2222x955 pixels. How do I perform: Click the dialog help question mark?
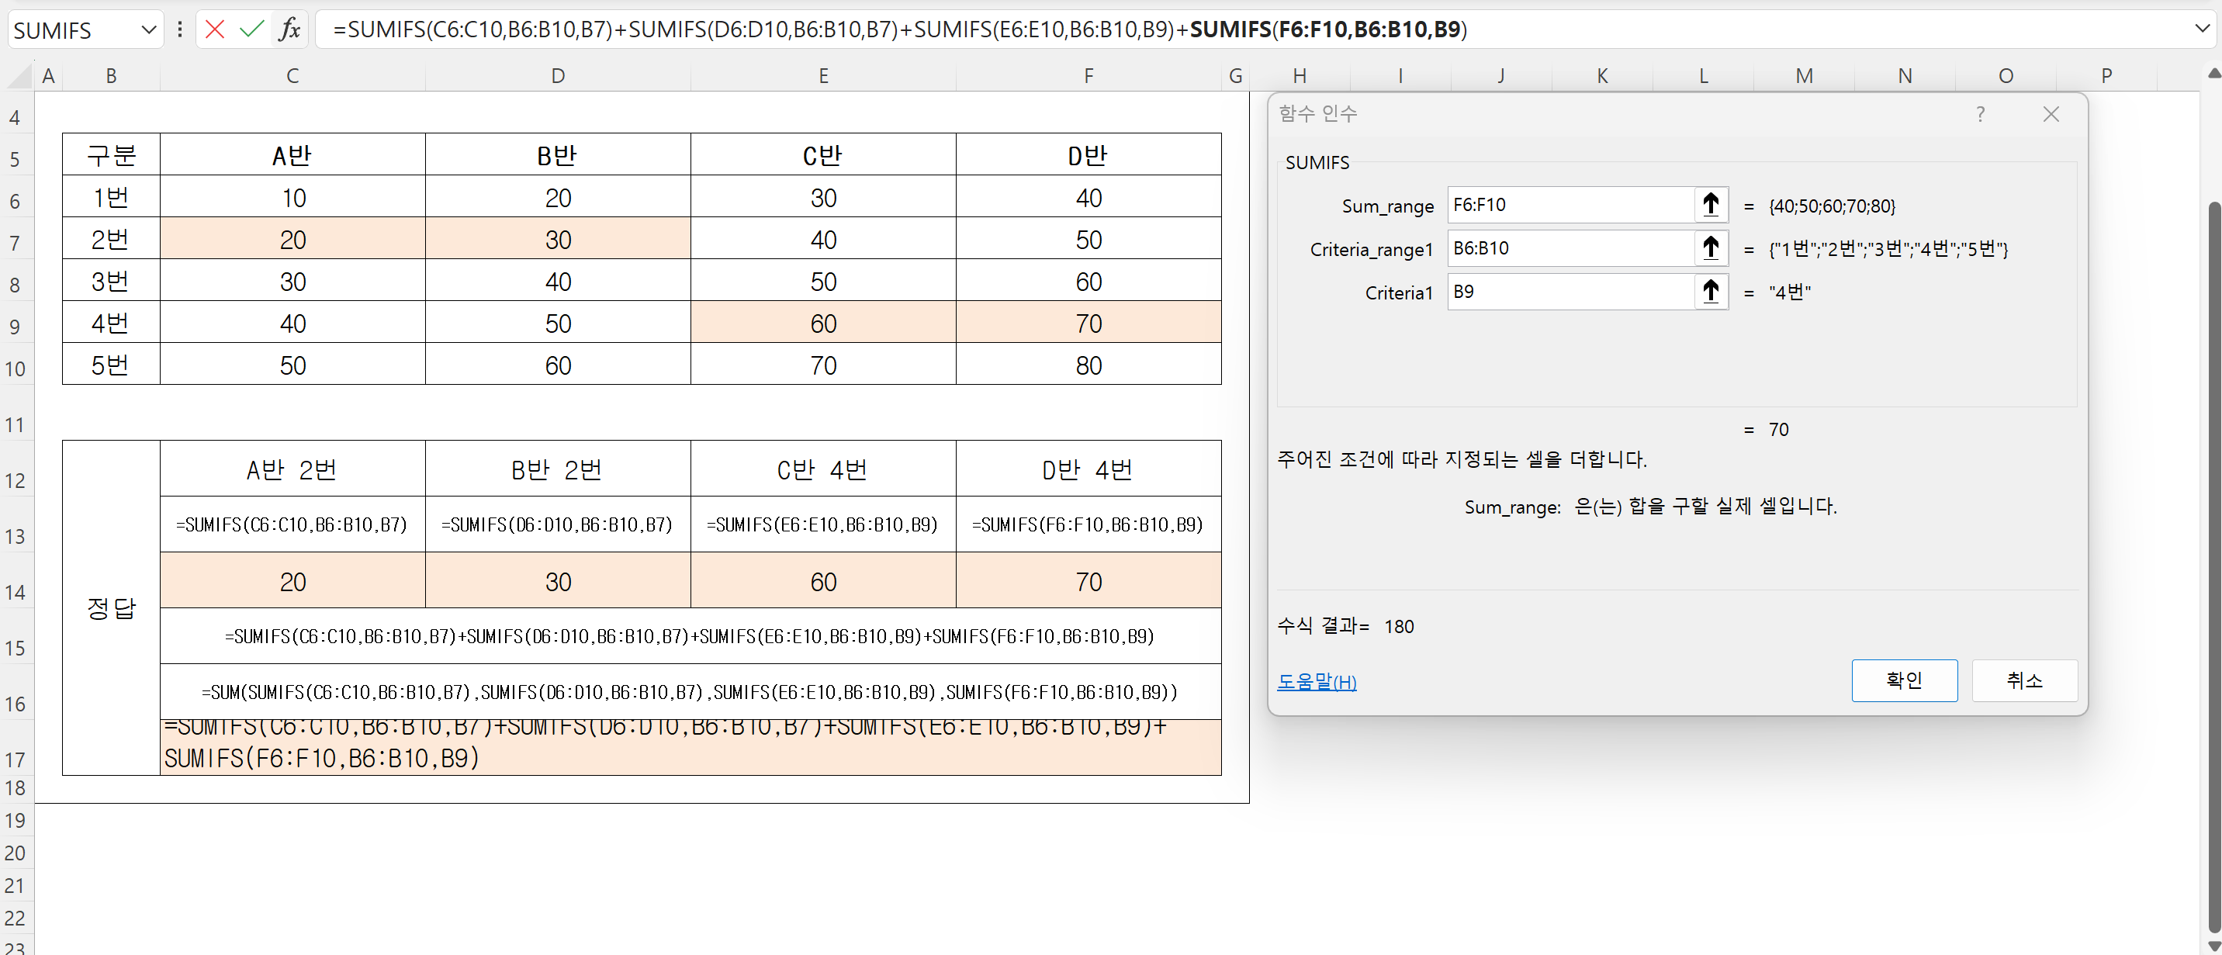1980,114
